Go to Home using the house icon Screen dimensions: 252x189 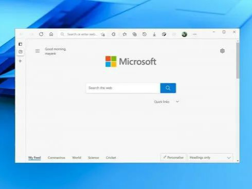[51, 34]
